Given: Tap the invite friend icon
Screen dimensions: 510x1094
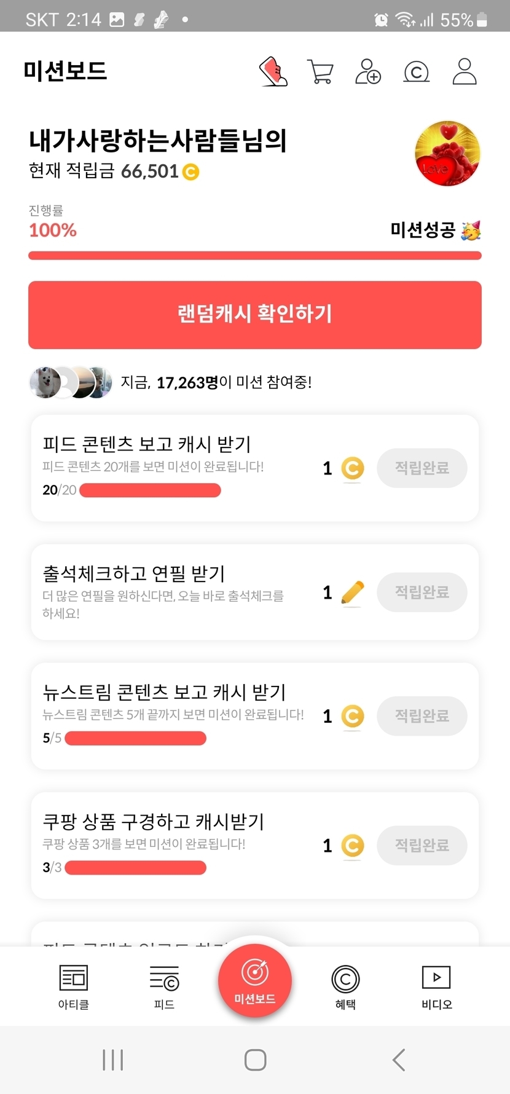Looking at the screenshot, I should point(368,72).
